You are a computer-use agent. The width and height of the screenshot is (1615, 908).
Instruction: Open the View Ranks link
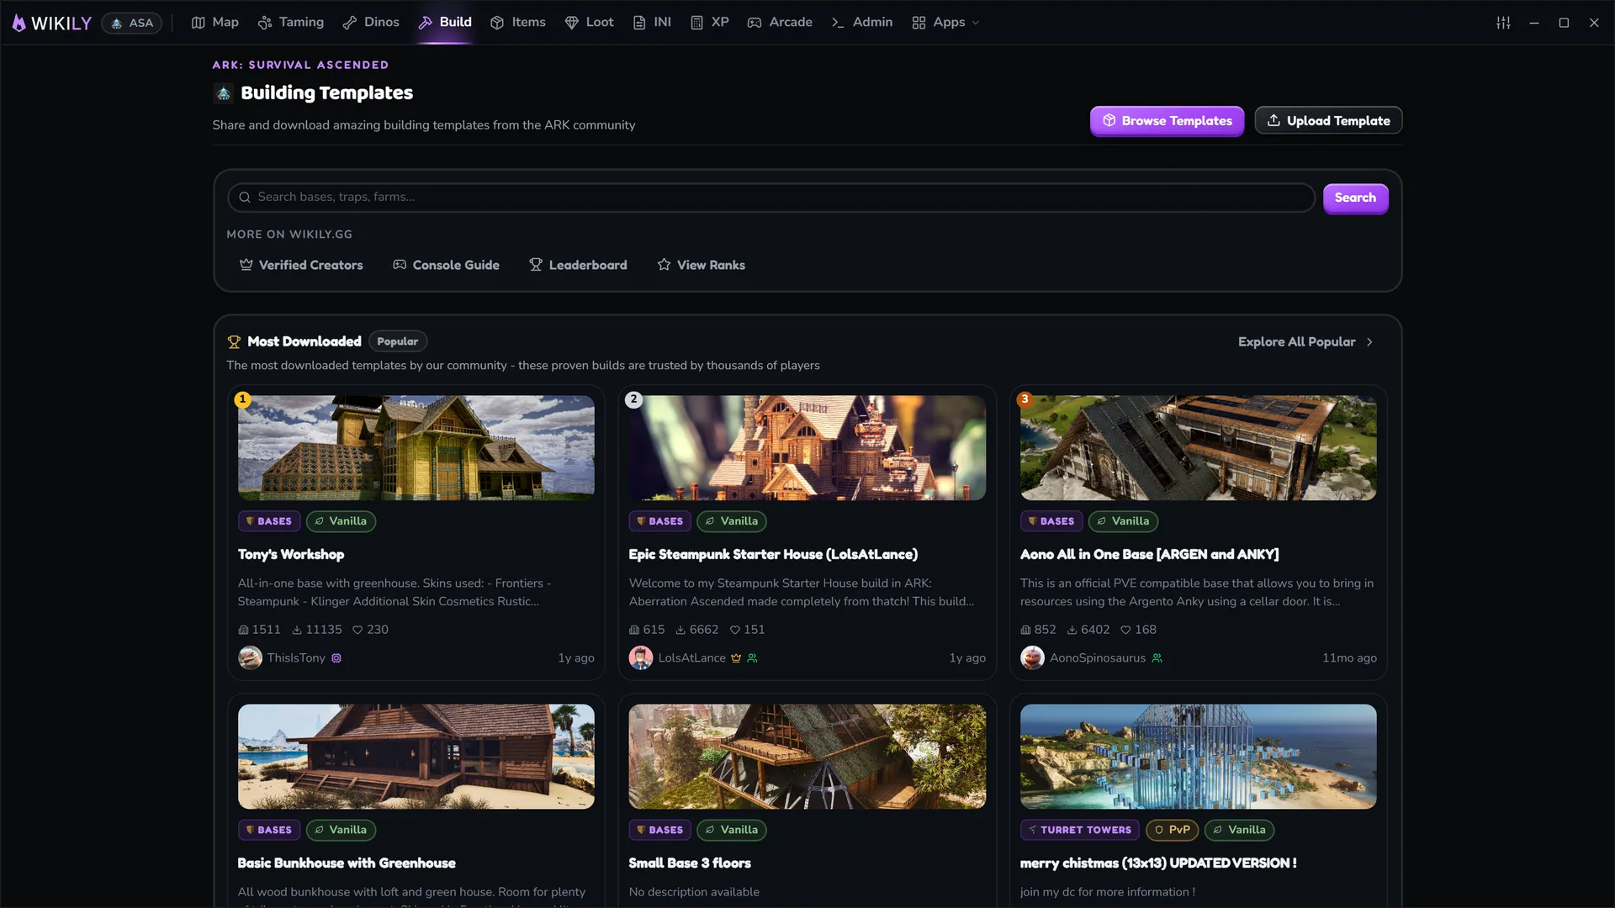(701, 265)
